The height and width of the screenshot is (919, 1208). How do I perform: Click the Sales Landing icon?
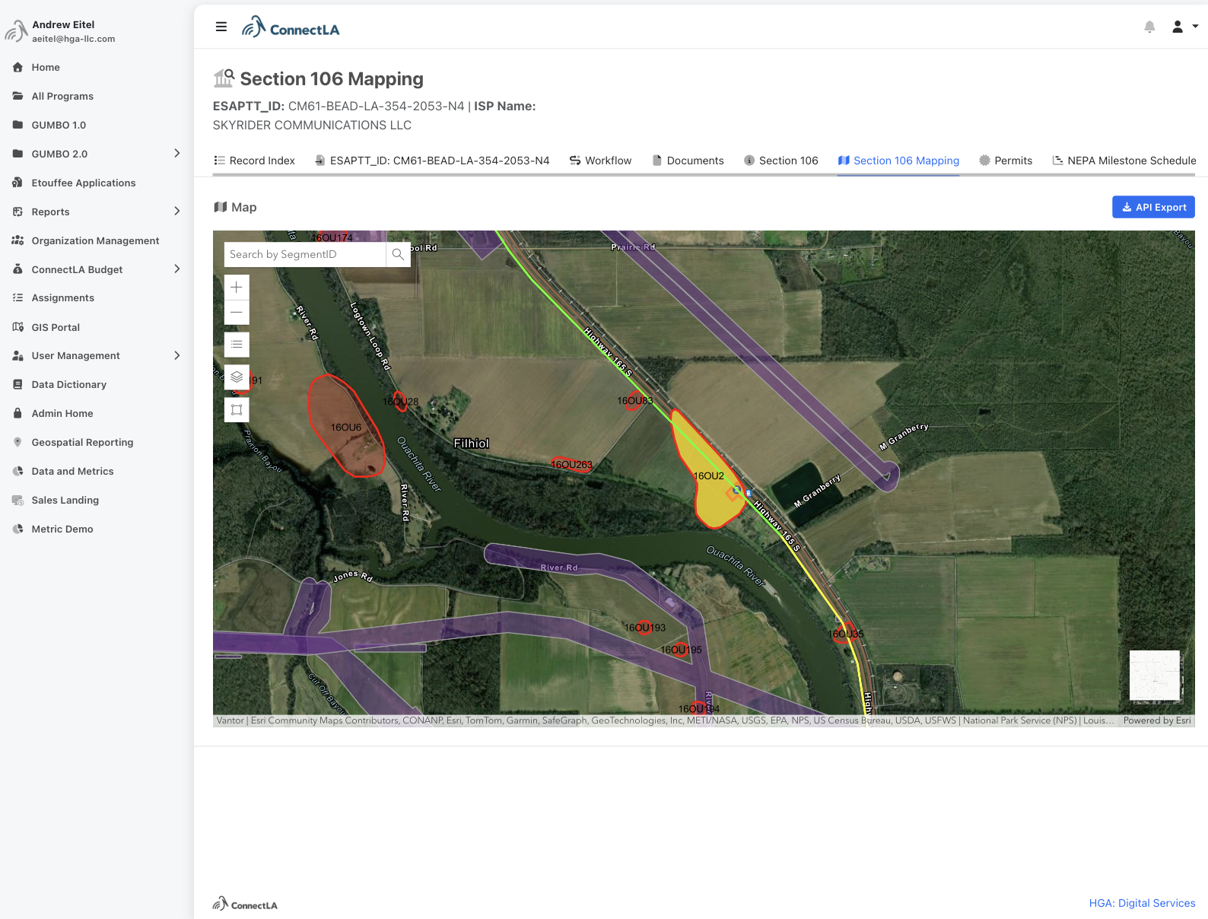17,500
